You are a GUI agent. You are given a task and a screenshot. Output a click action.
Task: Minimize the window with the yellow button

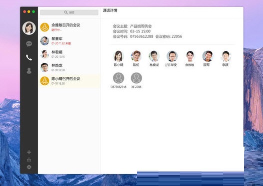click(29, 11)
